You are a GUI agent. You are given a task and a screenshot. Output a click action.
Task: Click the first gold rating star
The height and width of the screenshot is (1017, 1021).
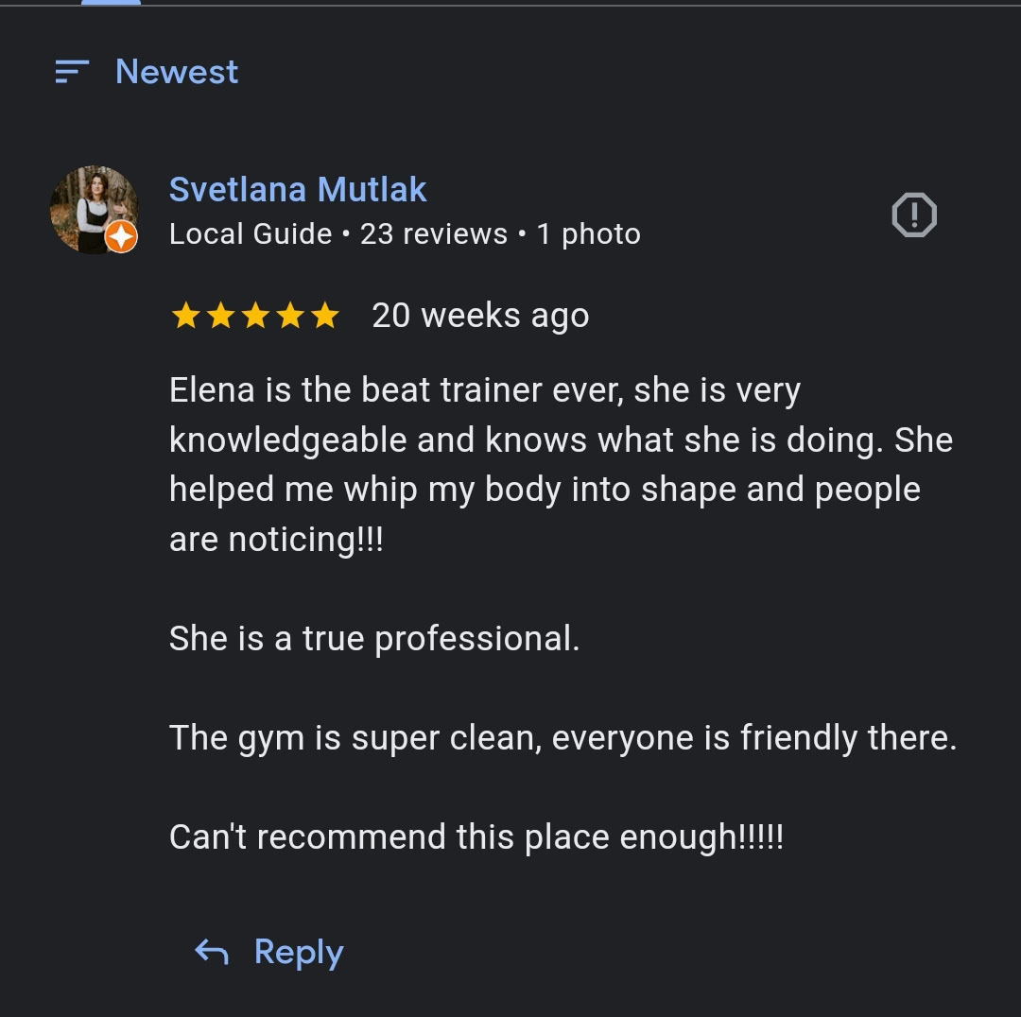(186, 316)
